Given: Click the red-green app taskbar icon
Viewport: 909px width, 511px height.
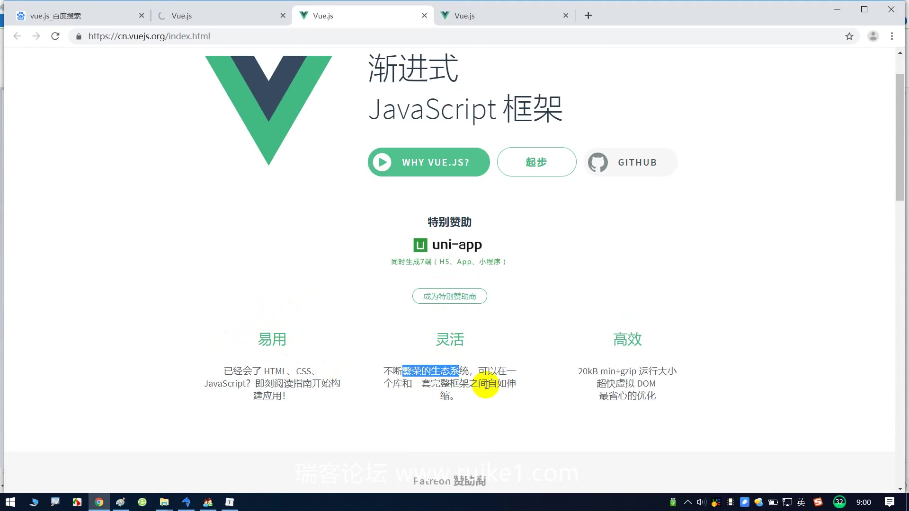Looking at the screenshot, I should 77,502.
